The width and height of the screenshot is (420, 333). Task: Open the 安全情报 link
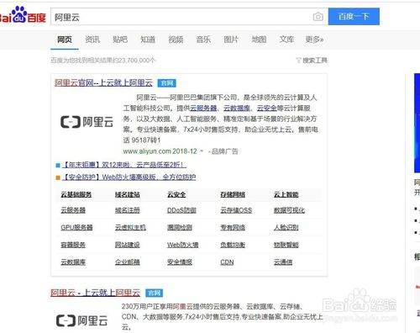click(180, 262)
